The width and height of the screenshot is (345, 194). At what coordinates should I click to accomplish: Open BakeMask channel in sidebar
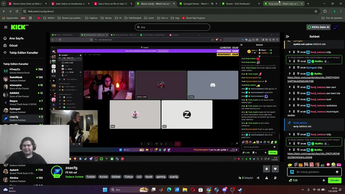(23, 79)
